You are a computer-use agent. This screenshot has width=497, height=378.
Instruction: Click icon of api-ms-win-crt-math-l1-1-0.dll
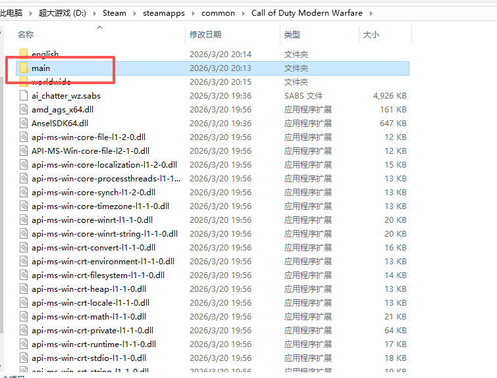pyautogui.click(x=24, y=316)
